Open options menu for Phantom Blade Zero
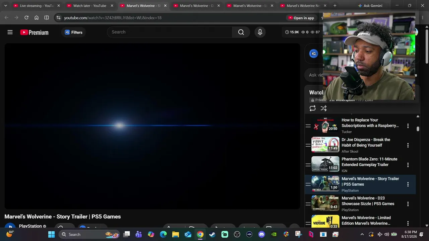Screen dimensions: 429x241 click(408, 165)
